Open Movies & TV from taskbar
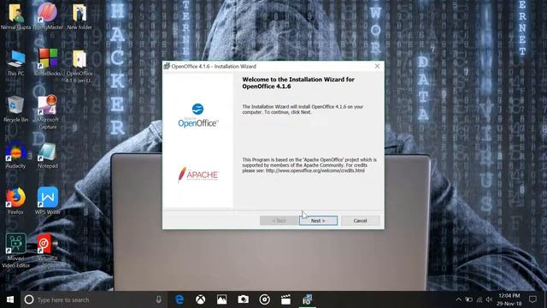Viewport: 547px width, 308px height. pyautogui.click(x=285, y=299)
